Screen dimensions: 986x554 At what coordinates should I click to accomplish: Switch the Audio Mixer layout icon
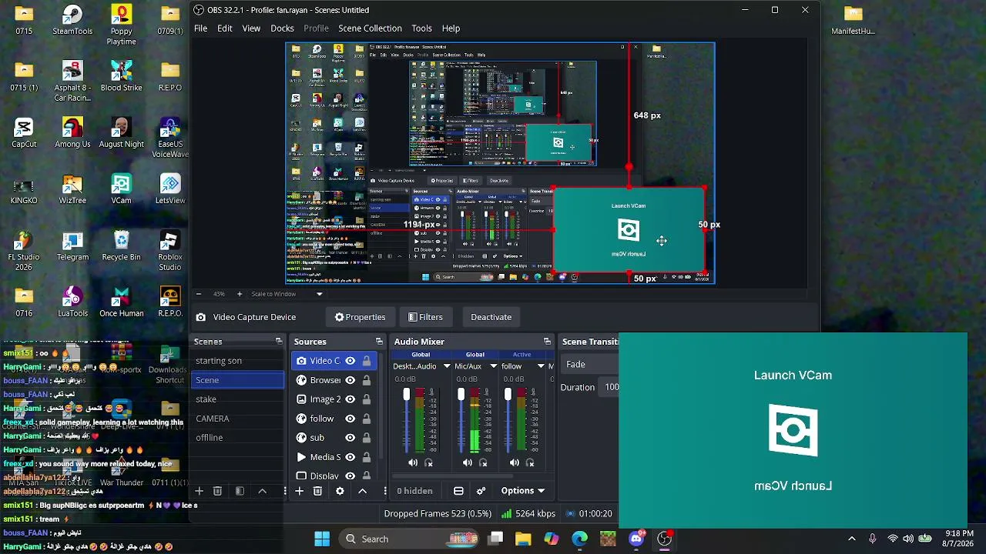(x=458, y=491)
